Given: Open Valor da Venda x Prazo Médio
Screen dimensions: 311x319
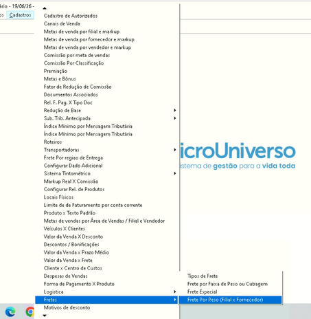Looking at the screenshot, I should pos(106,252).
